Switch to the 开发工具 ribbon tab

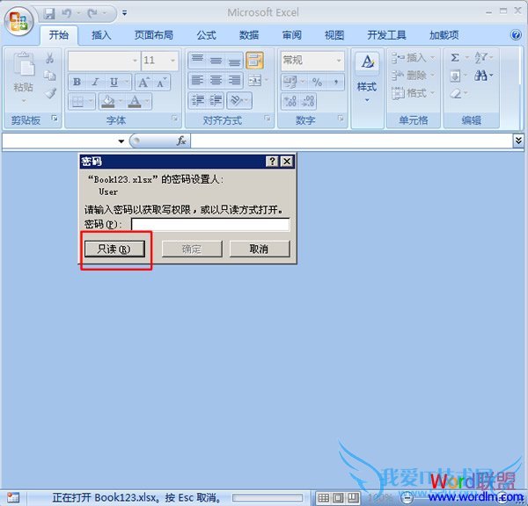pyautogui.click(x=386, y=35)
